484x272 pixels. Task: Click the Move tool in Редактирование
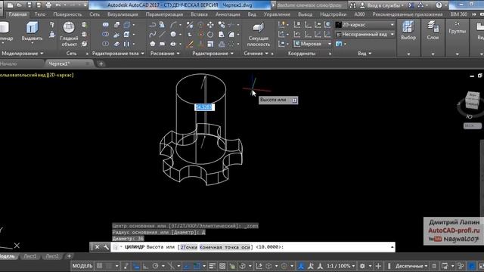point(210,25)
